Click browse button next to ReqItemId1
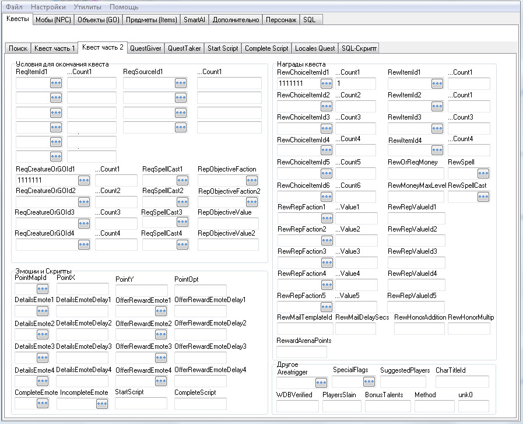 [x=55, y=83]
